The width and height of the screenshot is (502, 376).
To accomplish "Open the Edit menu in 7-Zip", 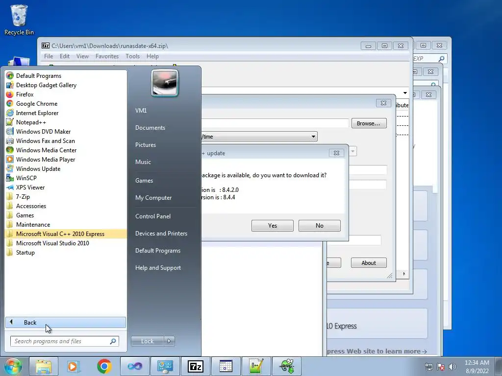I will (65, 56).
